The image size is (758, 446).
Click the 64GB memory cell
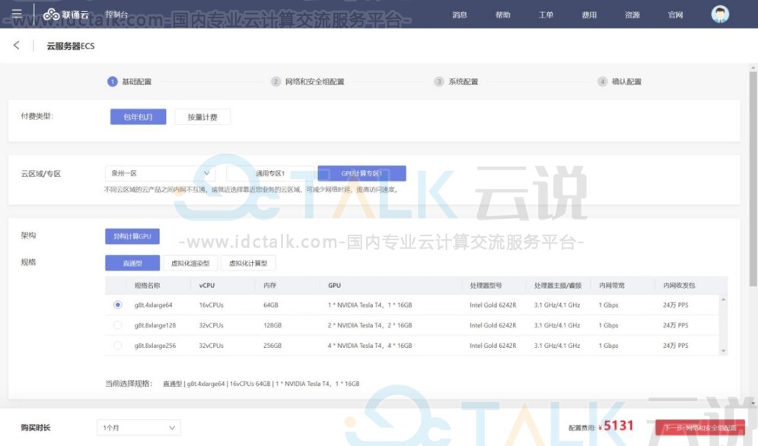coord(271,305)
